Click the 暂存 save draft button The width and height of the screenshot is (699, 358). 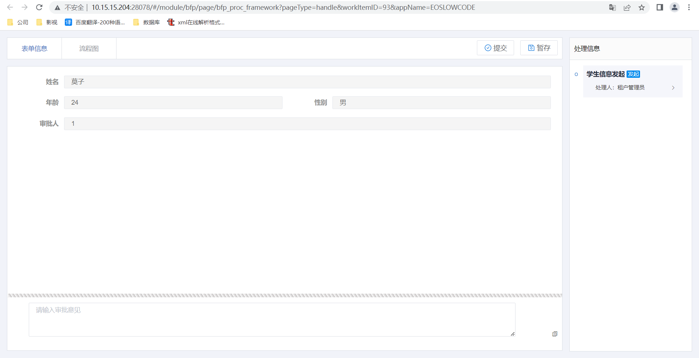point(539,48)
